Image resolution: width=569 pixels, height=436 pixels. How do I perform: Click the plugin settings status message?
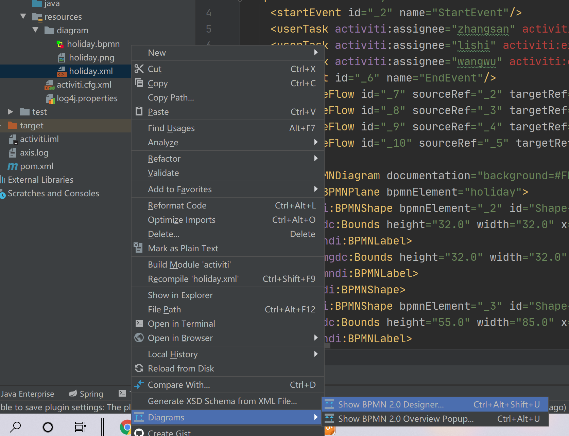[x=65, y=407]
